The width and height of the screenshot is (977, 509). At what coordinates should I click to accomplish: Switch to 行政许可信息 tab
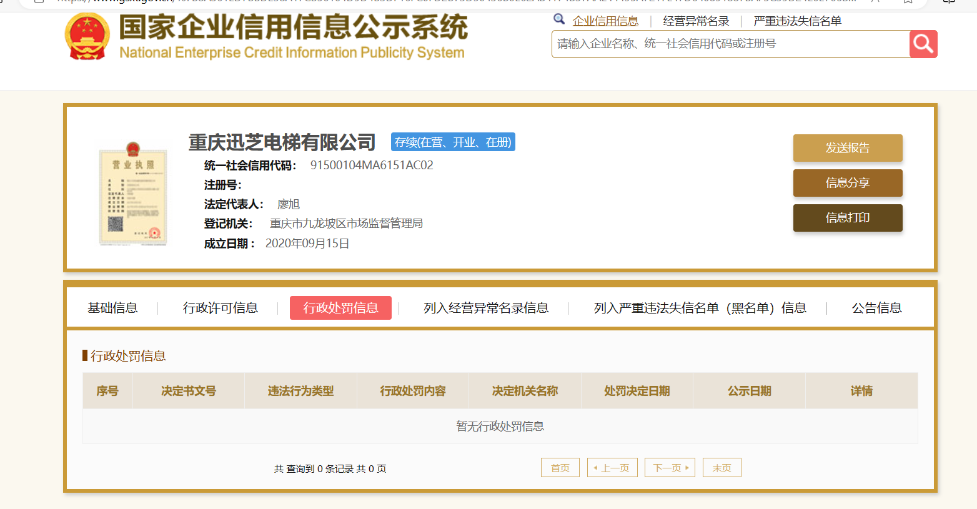(x=221, y=308)
